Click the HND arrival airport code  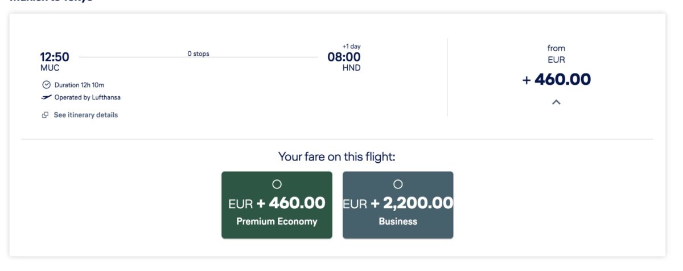(351, 68)
